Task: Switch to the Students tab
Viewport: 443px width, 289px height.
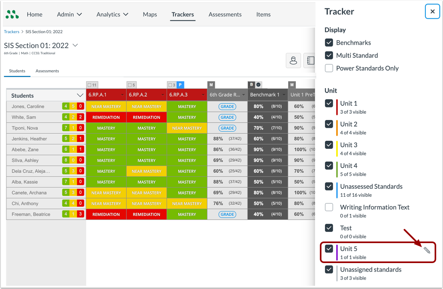Action: tap(17, 71)
